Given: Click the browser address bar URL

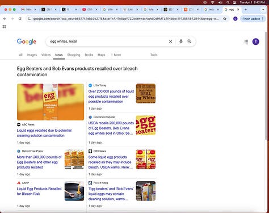Looking at the screenshot, I should 126,19.
